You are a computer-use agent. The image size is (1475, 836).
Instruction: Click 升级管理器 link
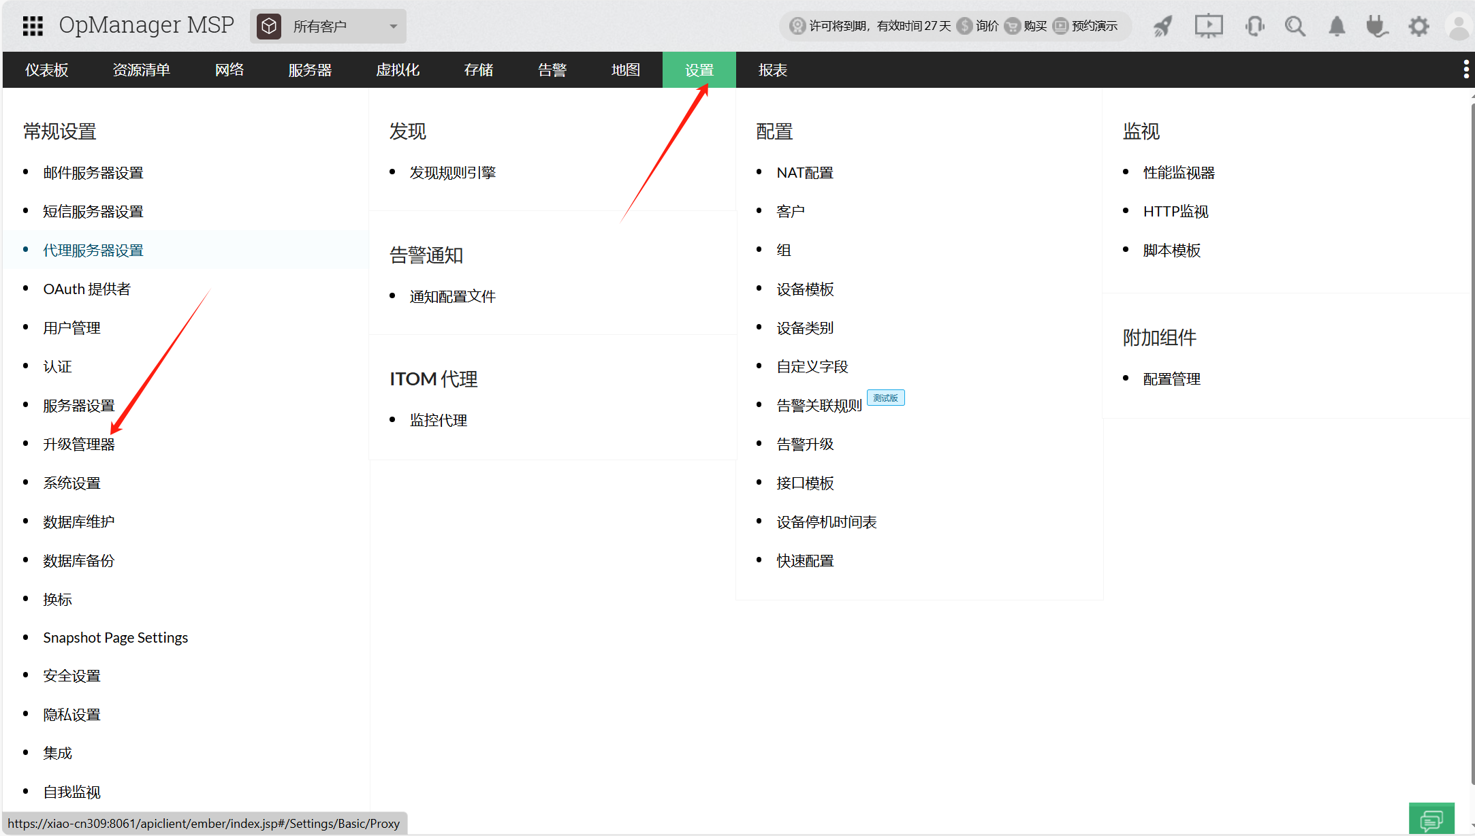pos(79,445)
